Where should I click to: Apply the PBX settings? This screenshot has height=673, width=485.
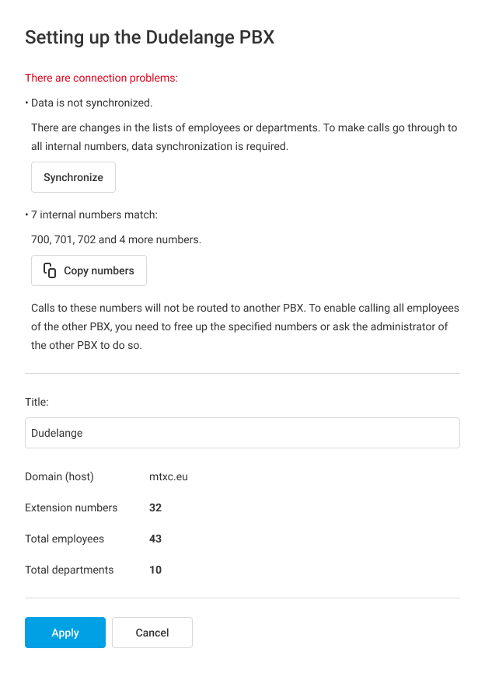click(65, 633)
